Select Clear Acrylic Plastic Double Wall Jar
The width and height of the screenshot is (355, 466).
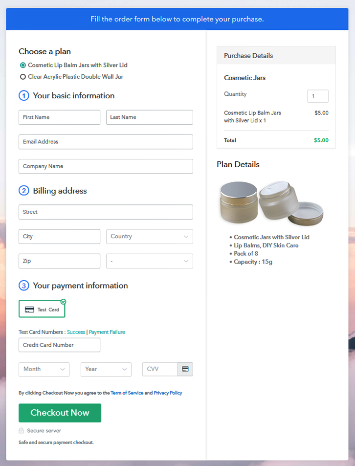click(23, 77)
